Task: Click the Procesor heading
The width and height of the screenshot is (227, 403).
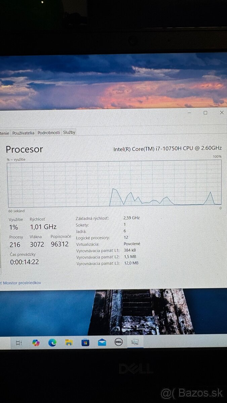Action: point(25,149)
